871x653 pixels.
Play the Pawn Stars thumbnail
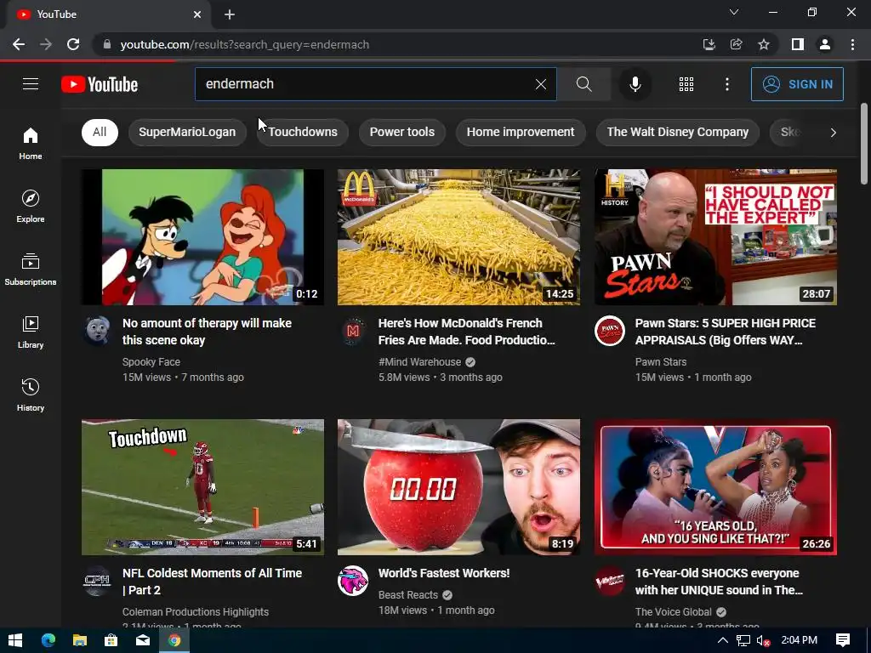pyautogui.click(x=715, y=237)
